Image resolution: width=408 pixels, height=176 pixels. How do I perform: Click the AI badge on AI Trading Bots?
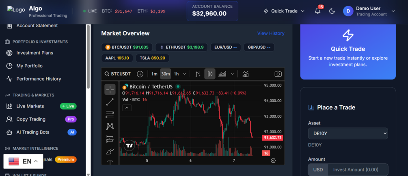72,132
